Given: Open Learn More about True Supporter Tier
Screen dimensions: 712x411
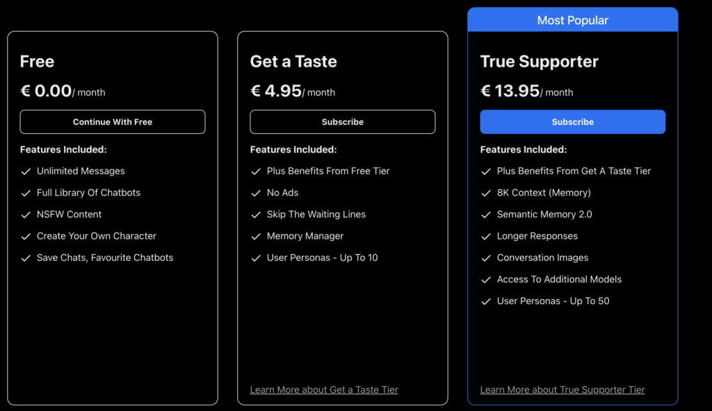Looking at the screenshot, I should click(562, 389).
